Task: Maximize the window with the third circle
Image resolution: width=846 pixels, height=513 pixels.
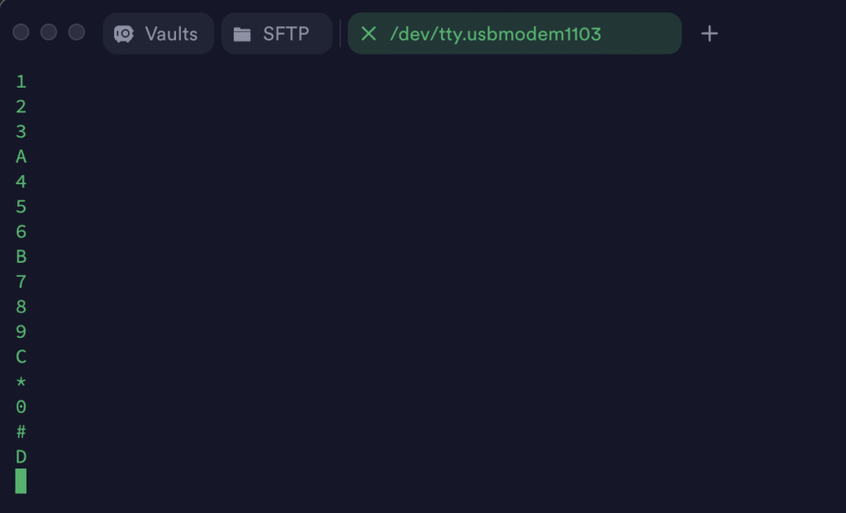Action: click(77, 32)
